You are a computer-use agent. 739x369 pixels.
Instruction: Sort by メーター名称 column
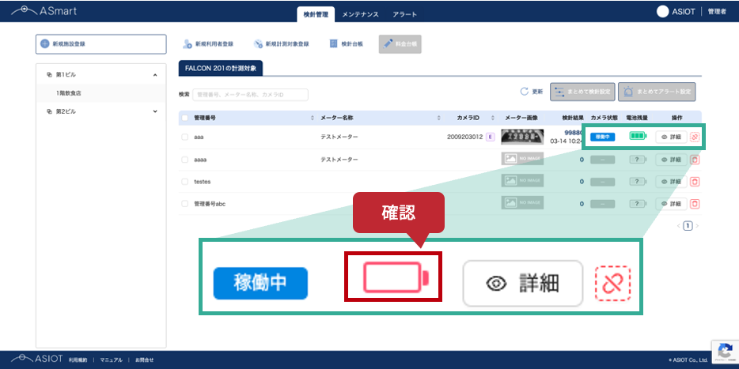click(x=439, y=118)
